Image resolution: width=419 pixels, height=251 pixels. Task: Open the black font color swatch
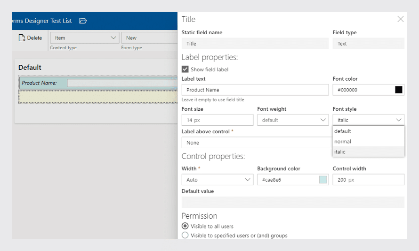pos(398,90)
